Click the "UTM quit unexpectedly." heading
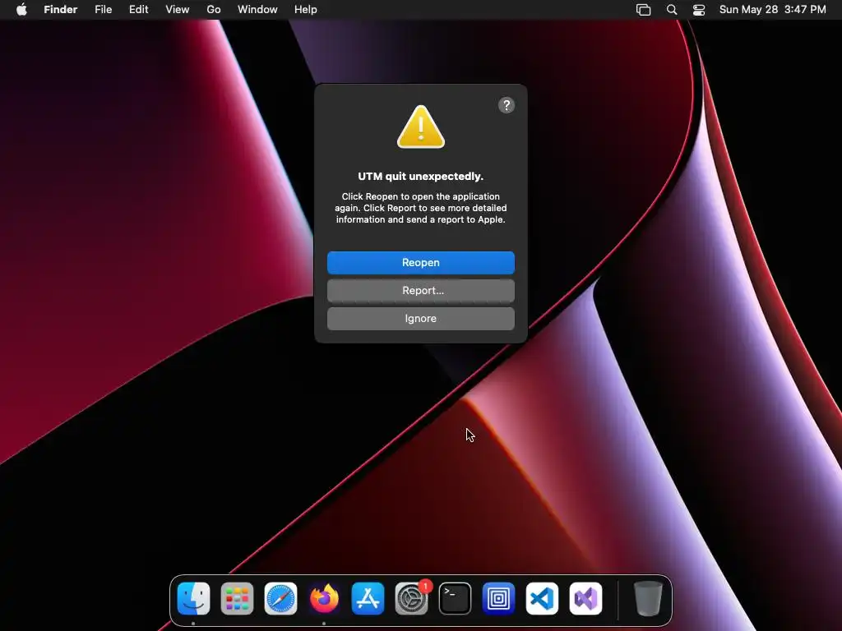 click(420, 176)
